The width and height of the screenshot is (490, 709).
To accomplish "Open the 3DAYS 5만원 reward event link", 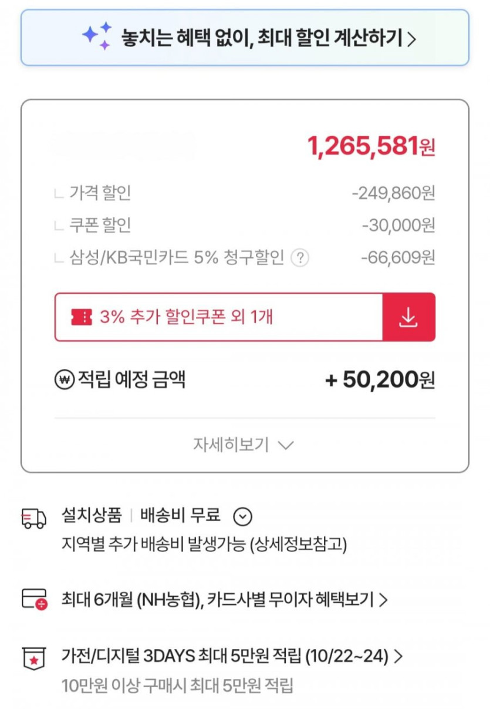I will 232,656.
